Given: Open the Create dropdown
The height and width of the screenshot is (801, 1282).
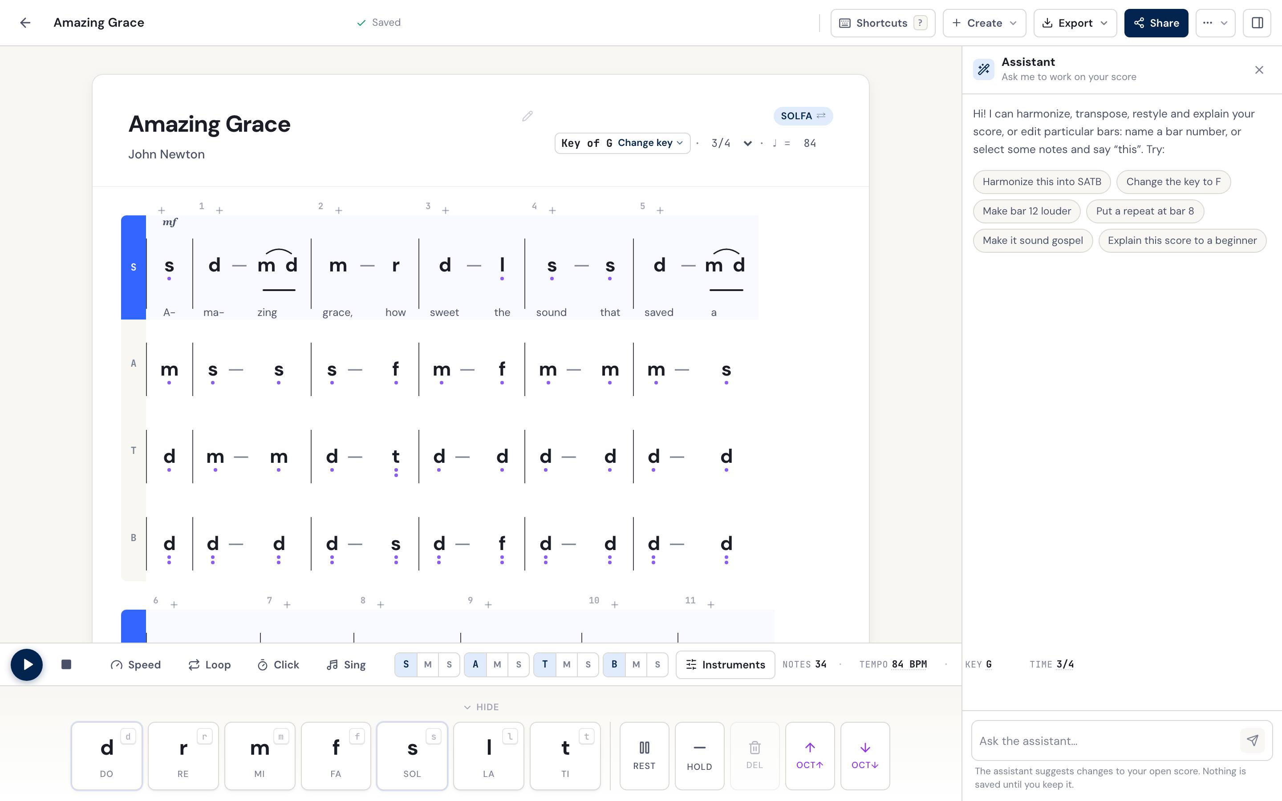Looking at the screenshot, I should pos(984,23).
